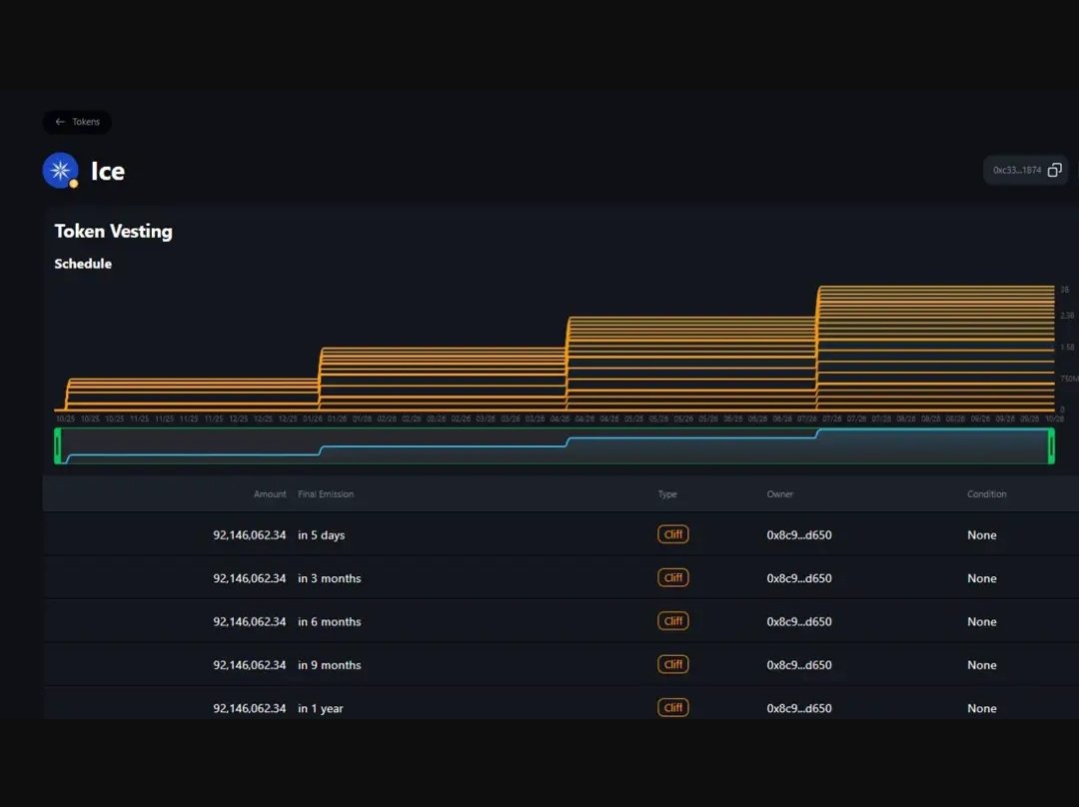The image size is (1079, 807).
Task: Select amount 92,146,062.34 in 'in 6 months' row
Action: point(249,622)
